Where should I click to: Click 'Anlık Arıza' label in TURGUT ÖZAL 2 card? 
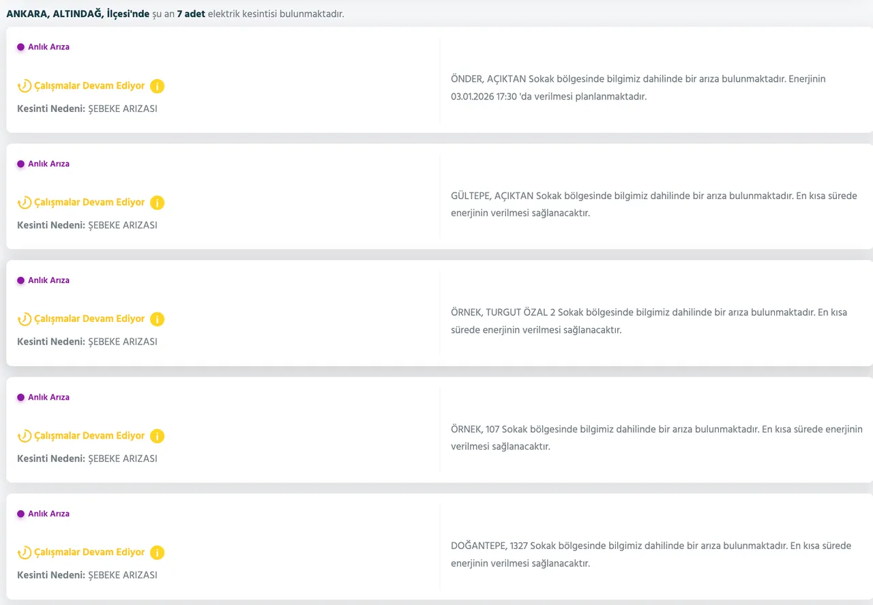(48, 280)
